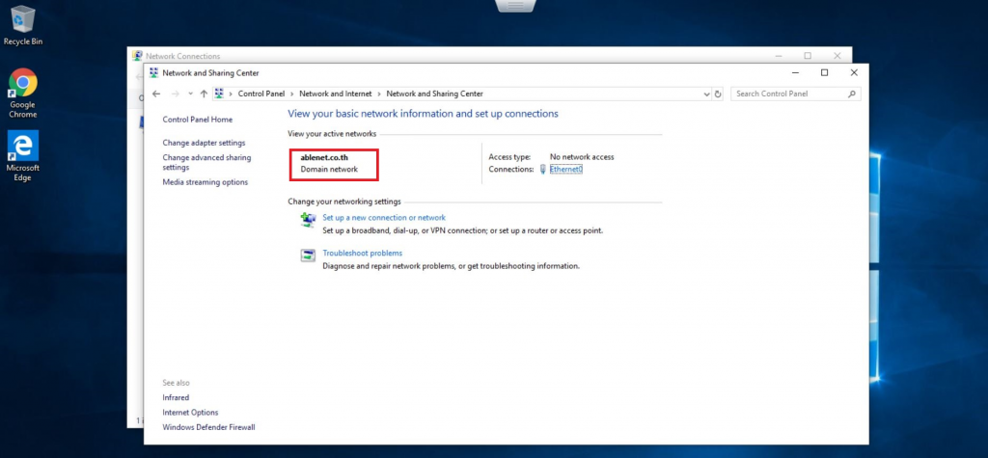Select Network and Internet breadcrumb

pos(337,94)
